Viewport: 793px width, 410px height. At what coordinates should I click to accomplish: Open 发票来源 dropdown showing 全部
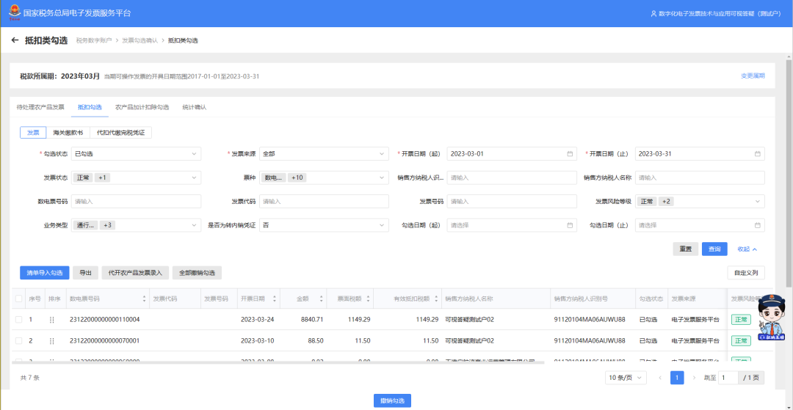point(325,153)
